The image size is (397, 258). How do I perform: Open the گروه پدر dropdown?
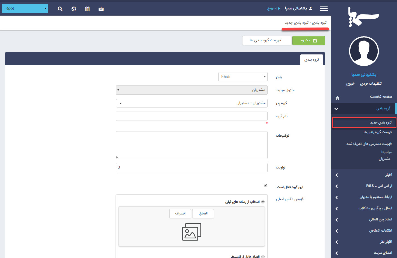coord(191,103)
